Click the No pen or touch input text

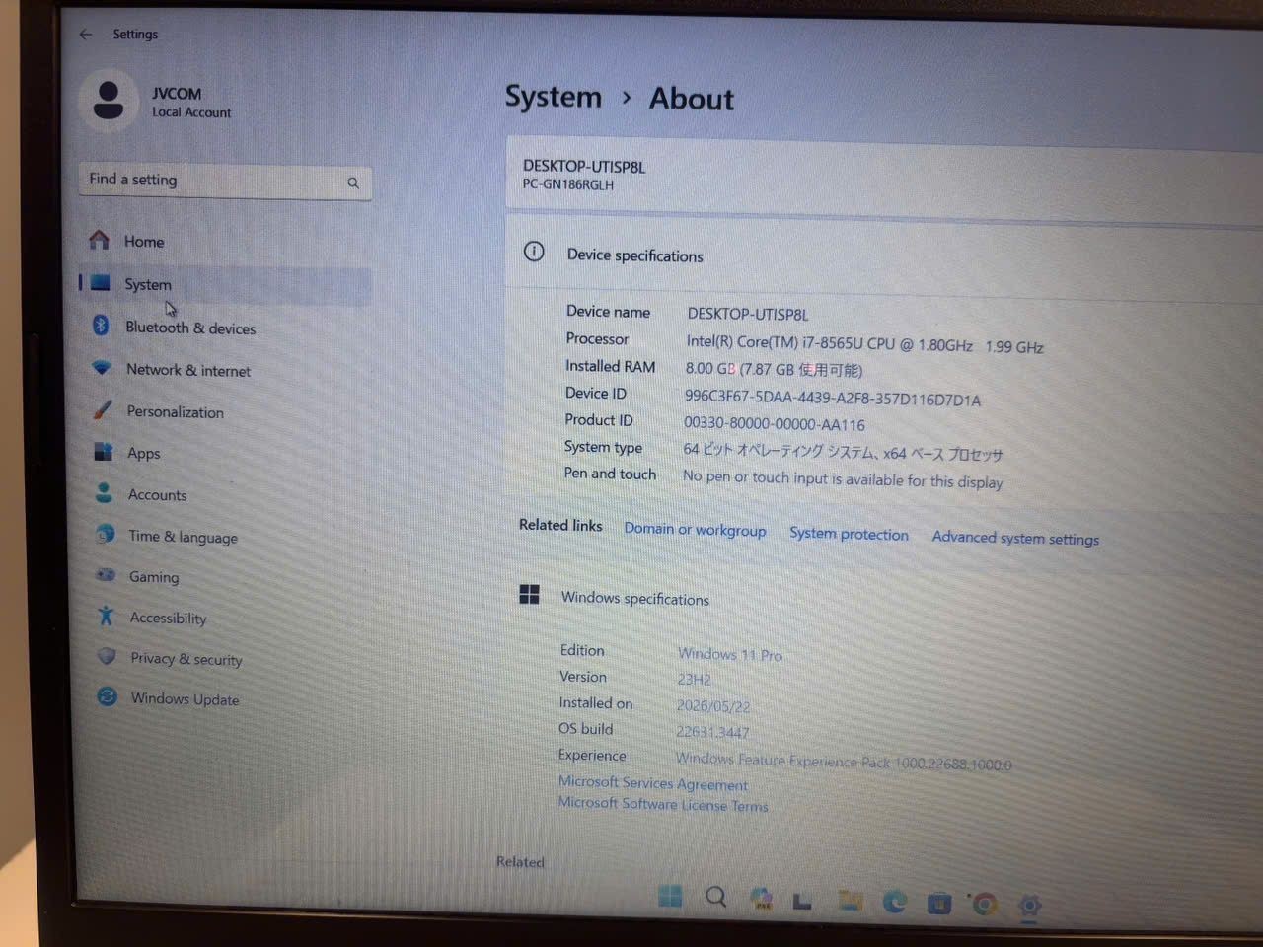843,479
